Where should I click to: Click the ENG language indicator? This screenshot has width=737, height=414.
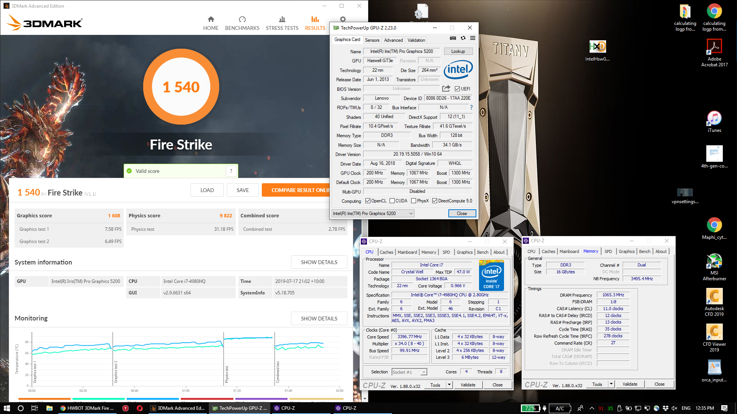[x=686, y=408]
